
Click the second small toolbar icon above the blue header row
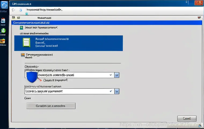[19, 18]
